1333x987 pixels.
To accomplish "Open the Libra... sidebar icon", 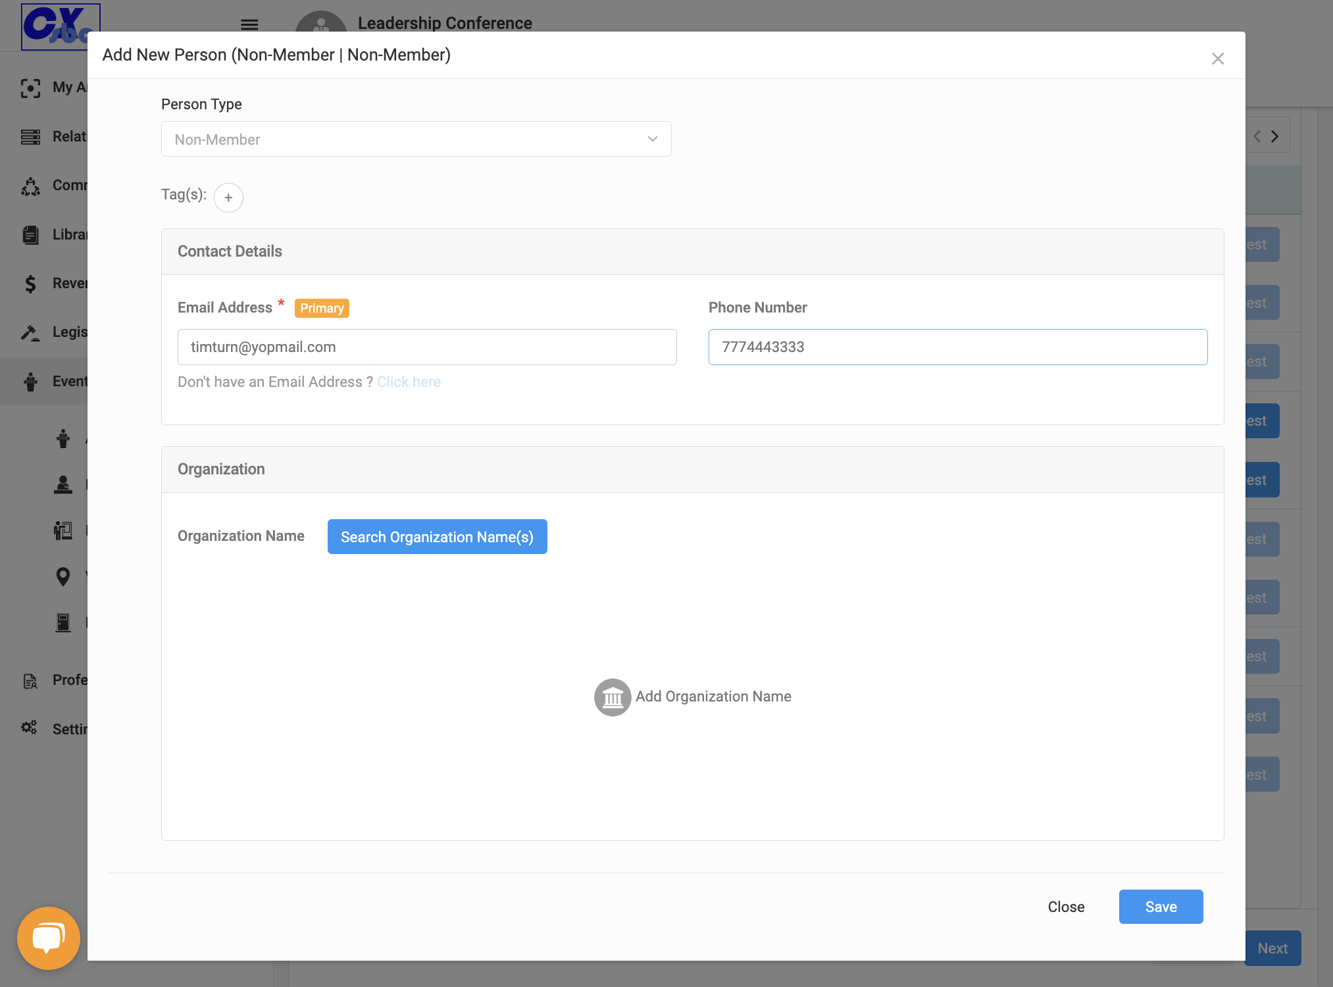I will click(x=30, y=235).
